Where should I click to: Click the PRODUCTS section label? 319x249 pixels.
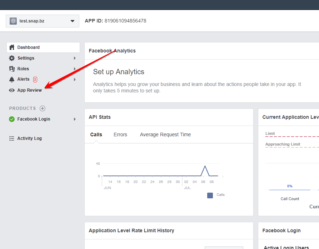(x=23, y=108)
